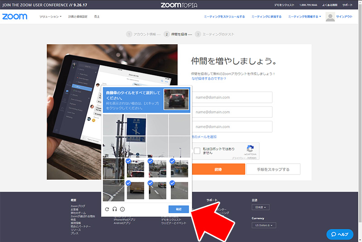Click the Zoom logo in the navigation bar

click(x=14, y=17)
